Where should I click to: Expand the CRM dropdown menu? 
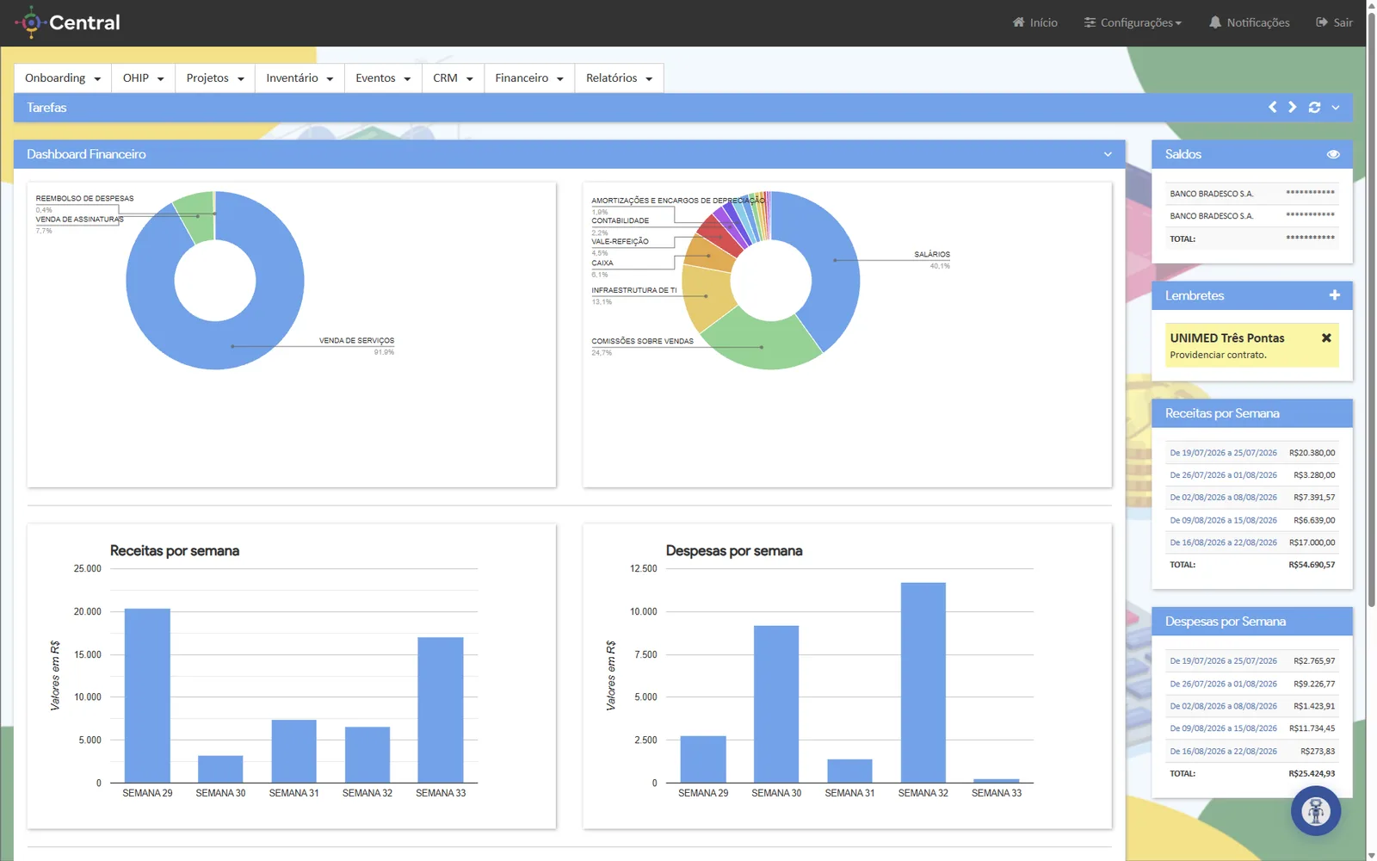(x=453, y=78)
